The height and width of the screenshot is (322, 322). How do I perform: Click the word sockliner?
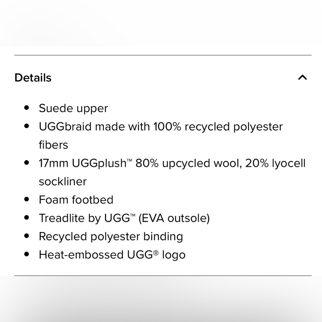(x=62, y=181)
